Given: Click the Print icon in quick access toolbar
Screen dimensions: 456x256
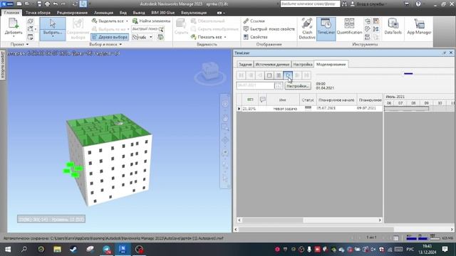Looking at the screenshot, I should [x=47, y=4].
